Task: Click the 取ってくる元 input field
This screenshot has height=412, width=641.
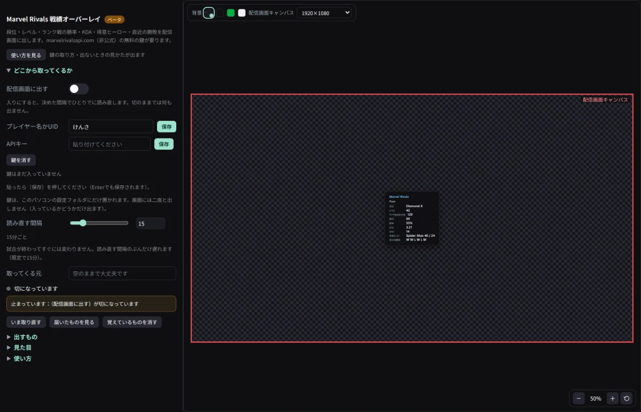Action: (122, 273)
